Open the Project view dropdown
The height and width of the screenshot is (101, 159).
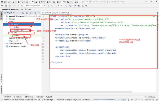10,13
